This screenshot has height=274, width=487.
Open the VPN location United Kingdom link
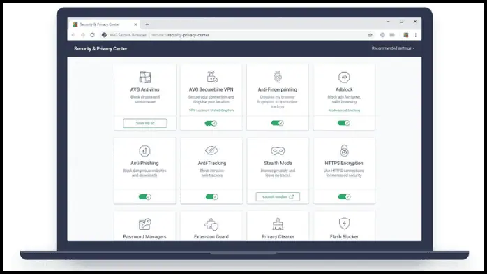(x=211, y=110)
